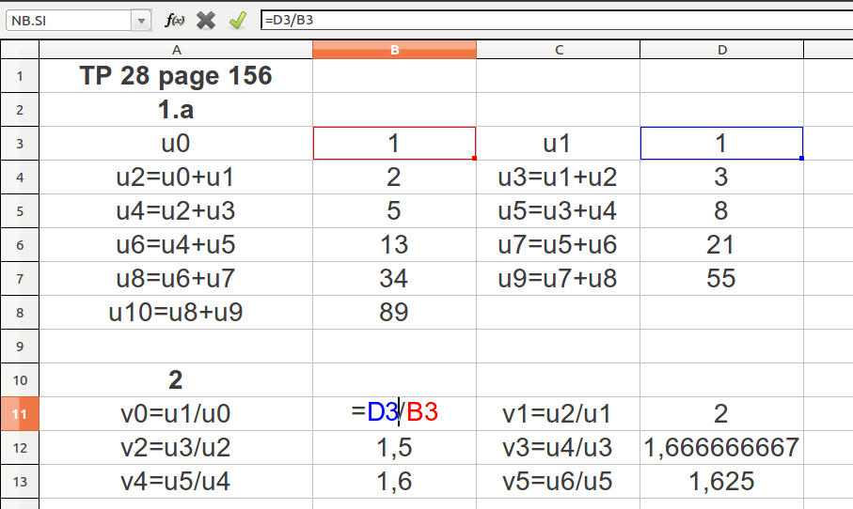Cancel the formula with the X icon
The height and width of the screenshot is (509, 853).
click(x=206, y=20)
